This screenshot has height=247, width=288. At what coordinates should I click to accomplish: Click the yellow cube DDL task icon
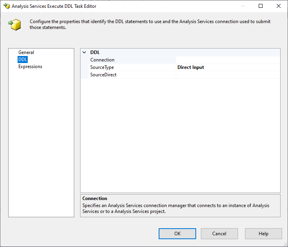[15, 25]
